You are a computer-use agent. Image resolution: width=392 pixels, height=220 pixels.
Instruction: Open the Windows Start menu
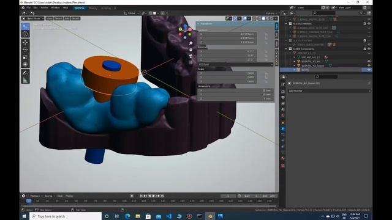tap(24, 216)
